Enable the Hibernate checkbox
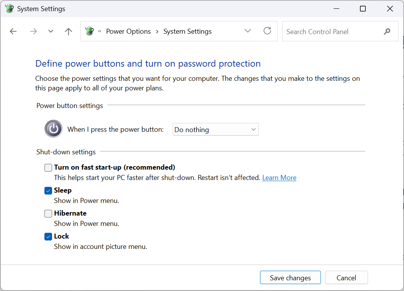The image size is (404, 291). coord(48,213)
